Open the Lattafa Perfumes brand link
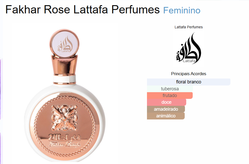This screenshot has width=249, height=164. tap(189, 27)
